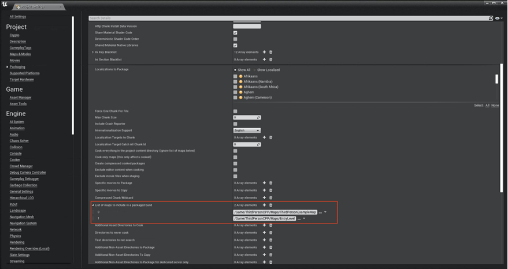Remove all Compressed Chunk Wildcard elements
Image resolution: width=508 pixels, height=269 pixels.
(271, 198)
